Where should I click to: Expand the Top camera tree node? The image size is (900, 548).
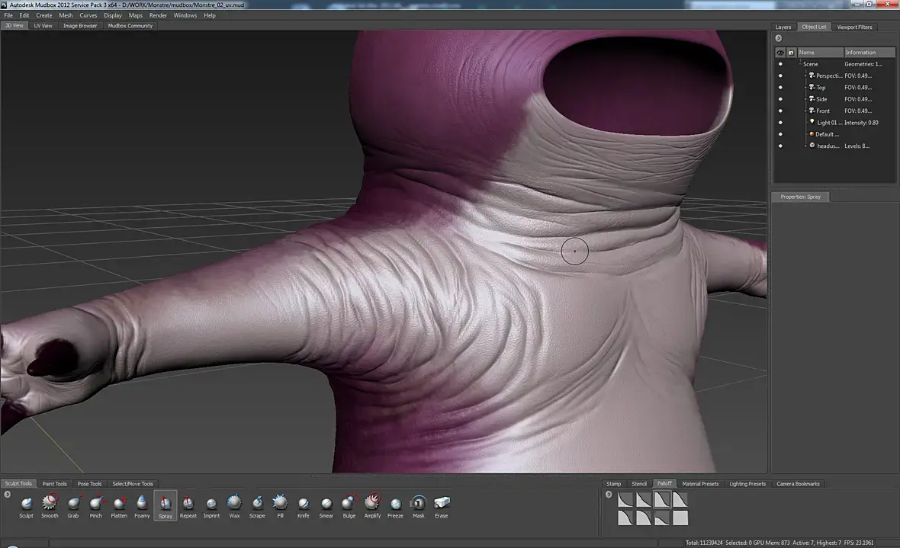coord(805,88)
